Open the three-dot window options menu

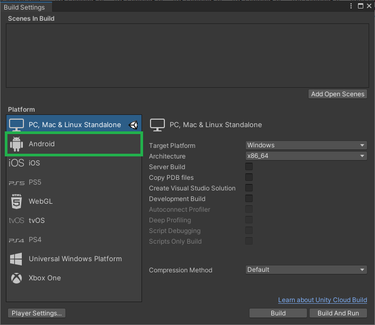[x=351, y=6]
